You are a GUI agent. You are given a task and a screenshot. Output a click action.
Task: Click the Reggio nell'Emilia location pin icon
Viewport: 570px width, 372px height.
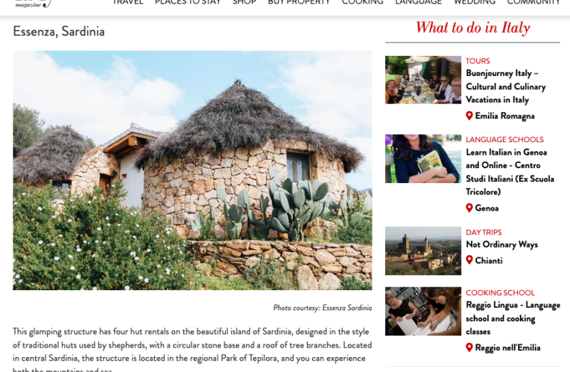pyautogui.click(x=469, y=347)
